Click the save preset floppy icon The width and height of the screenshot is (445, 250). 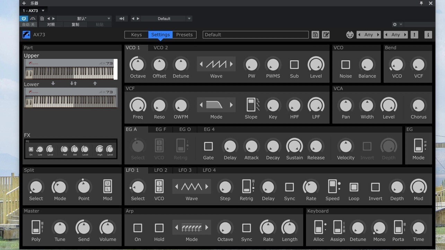tap(315, 35)
